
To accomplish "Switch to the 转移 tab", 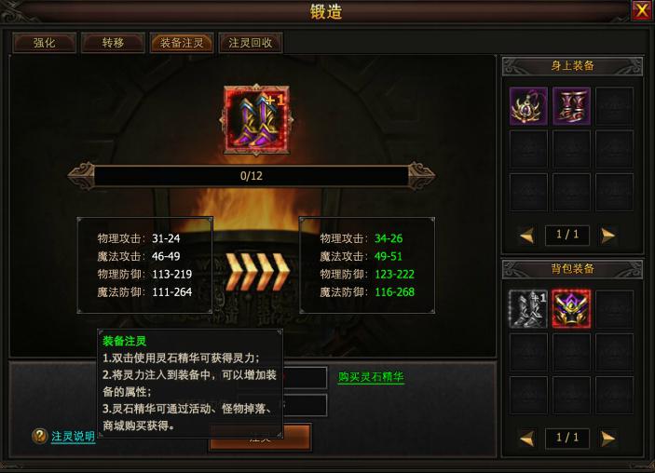I will click(113, 43).
